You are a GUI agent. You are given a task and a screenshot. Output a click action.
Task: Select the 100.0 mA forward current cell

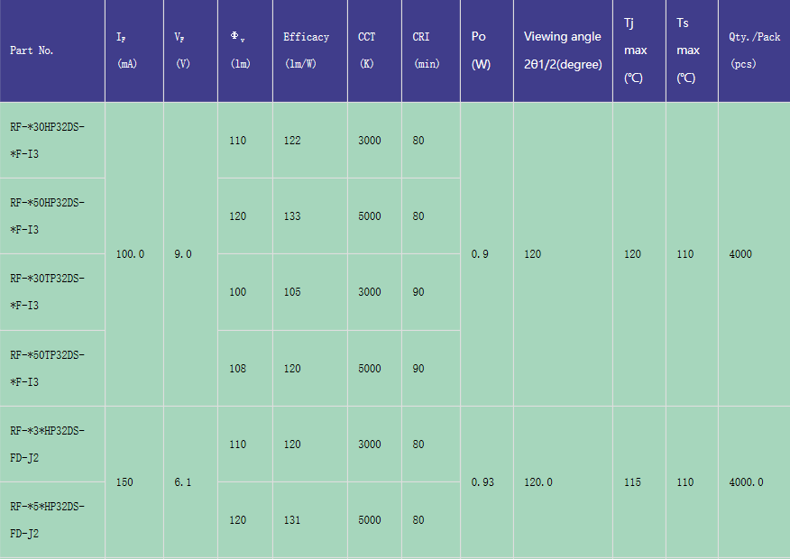tap(131, 254)
